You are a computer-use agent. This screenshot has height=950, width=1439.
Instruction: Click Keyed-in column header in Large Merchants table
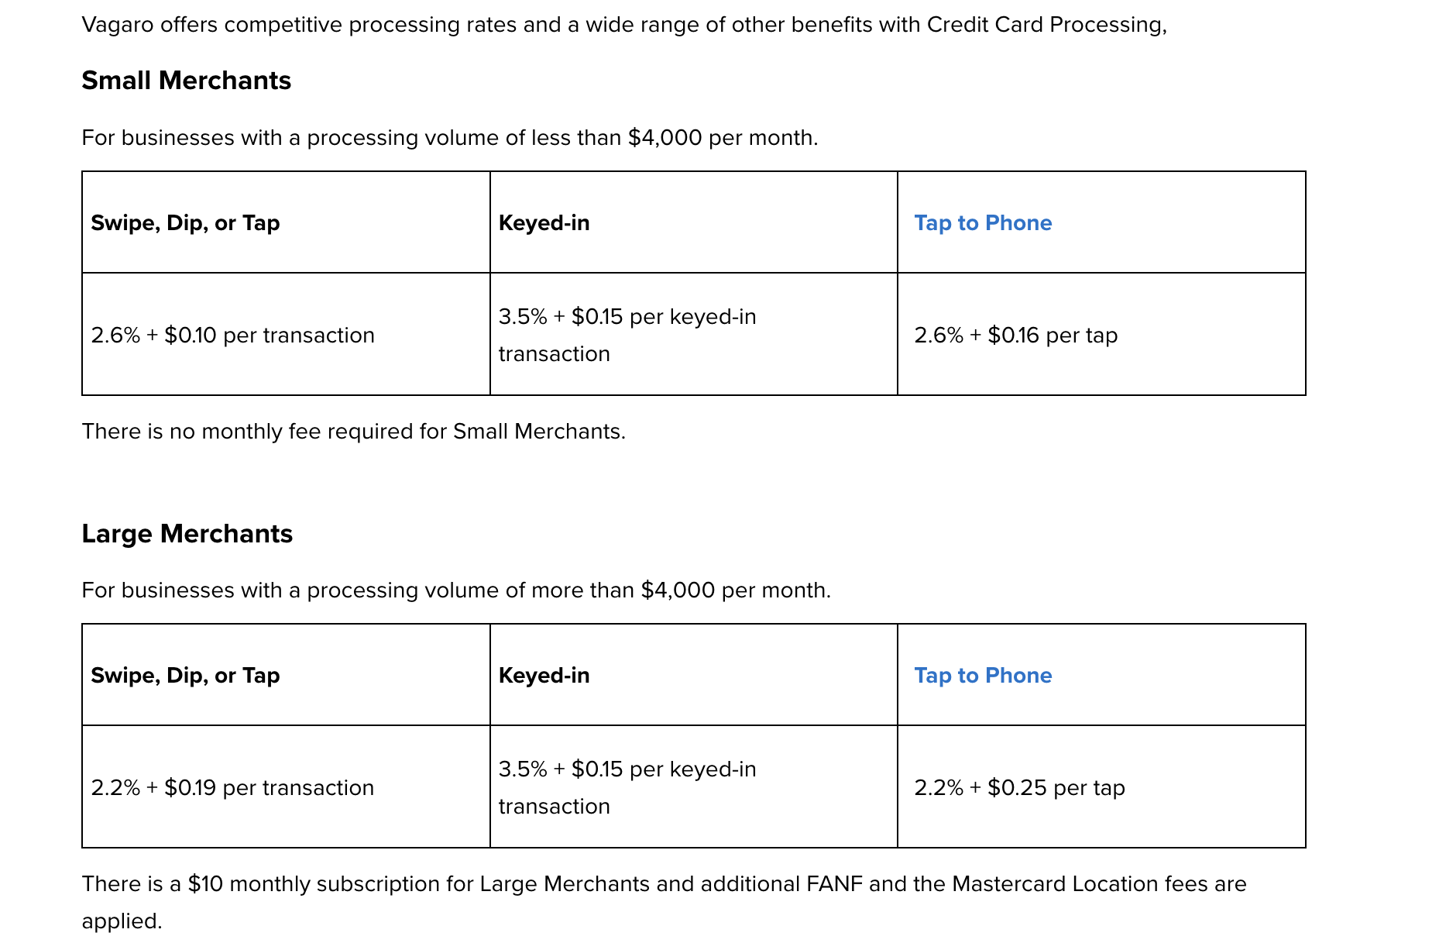click(x=544, y=676)
